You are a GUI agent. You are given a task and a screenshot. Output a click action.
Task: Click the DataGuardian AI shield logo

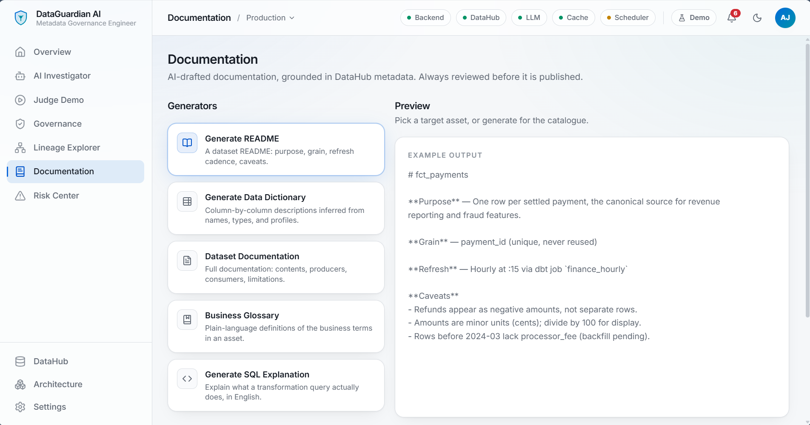click(21, 18)
